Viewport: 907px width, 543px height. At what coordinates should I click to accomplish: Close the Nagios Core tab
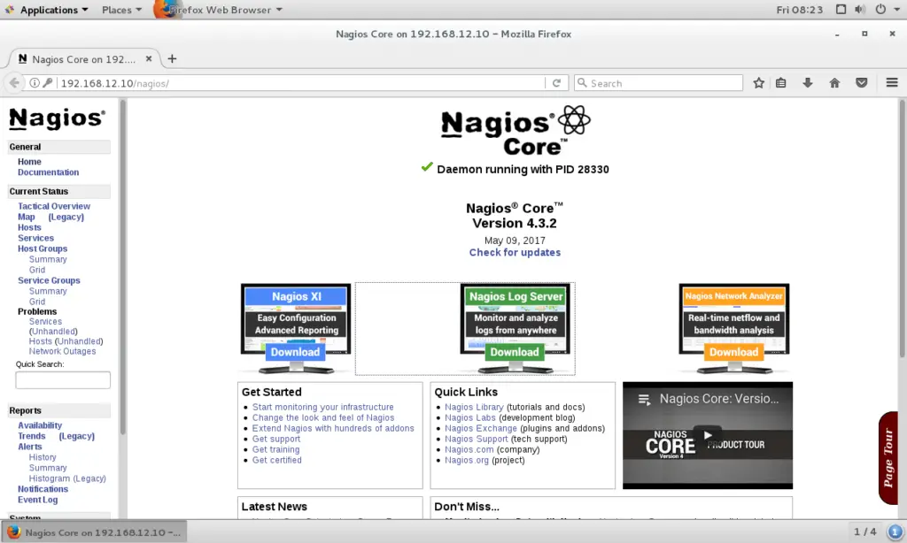point(149,59)
